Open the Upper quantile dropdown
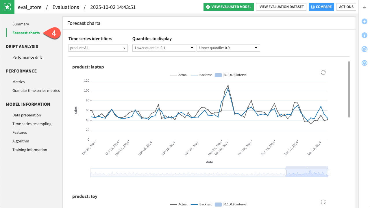 point(228,48)
